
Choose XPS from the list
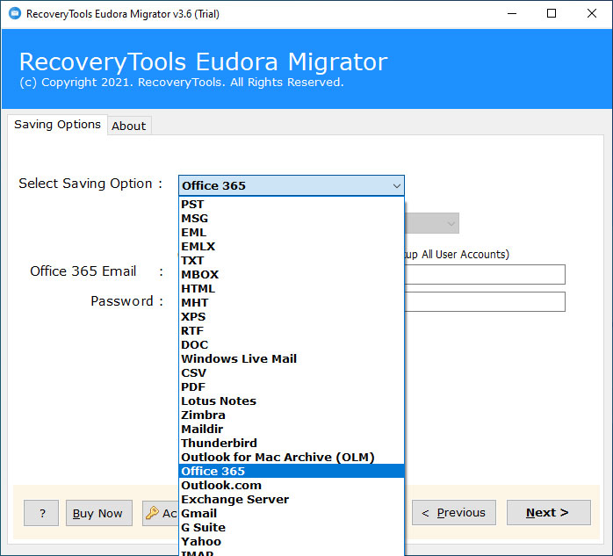click(x=292, y=317)
